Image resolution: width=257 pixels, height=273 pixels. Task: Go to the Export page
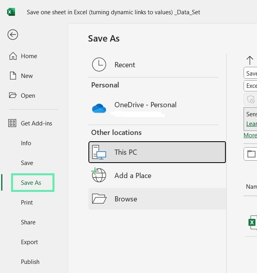(x=29, y=242)
